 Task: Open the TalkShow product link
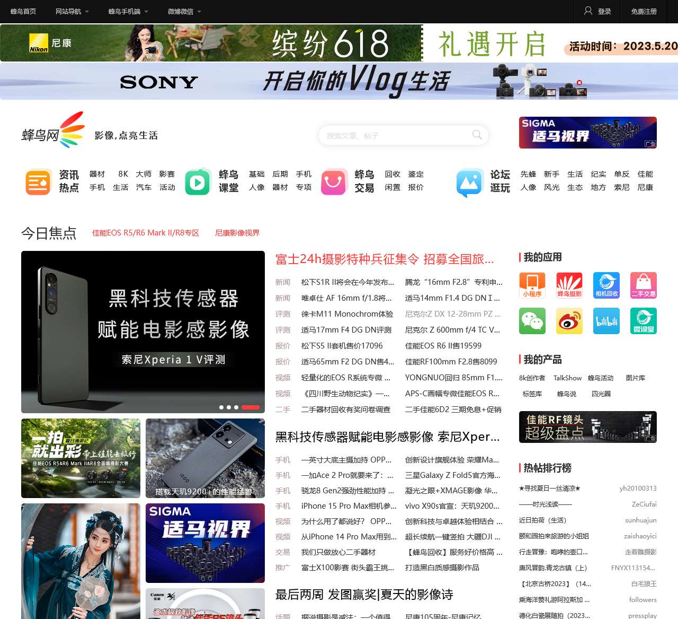(567, 378)
